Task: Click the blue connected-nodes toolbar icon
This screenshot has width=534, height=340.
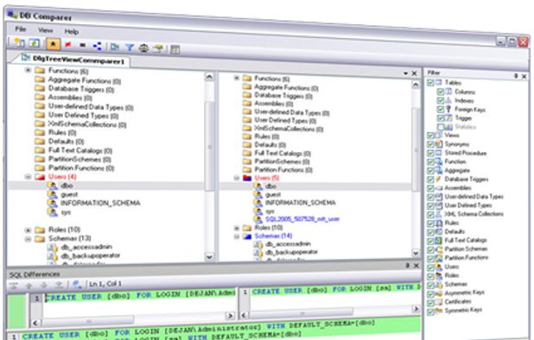Action: coord(98,46)
